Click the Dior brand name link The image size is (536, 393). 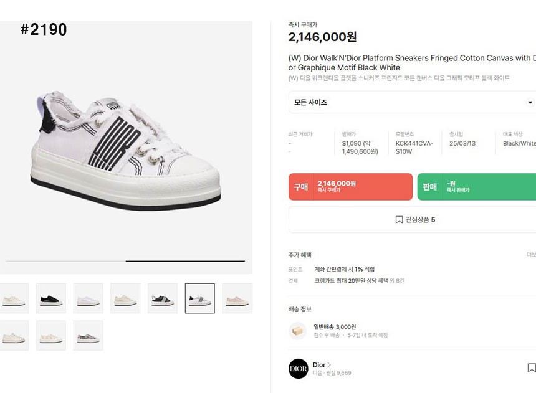click(x=318, y=365)
